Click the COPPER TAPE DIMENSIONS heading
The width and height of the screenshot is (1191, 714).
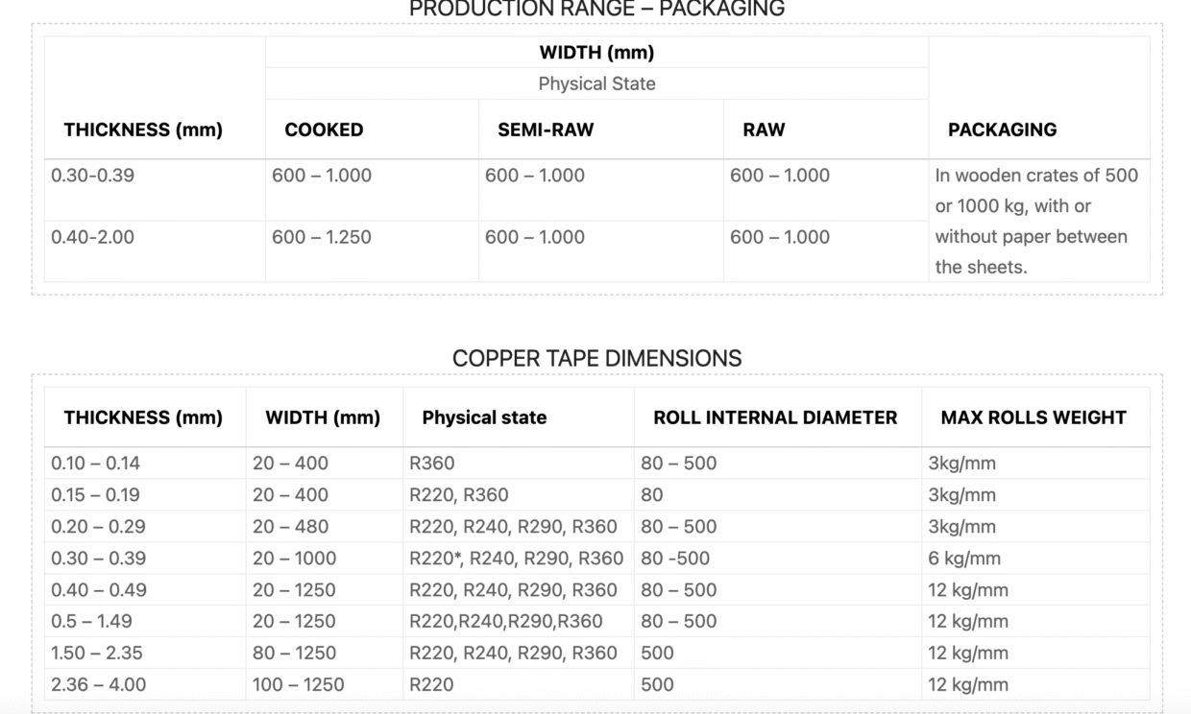click(596, 359)
